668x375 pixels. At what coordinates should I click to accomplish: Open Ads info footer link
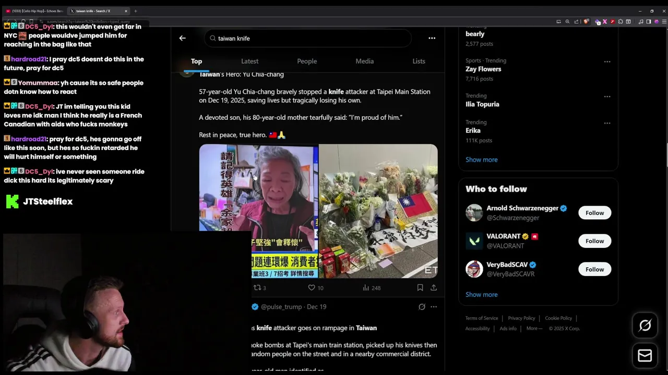[x=508, y=329]
